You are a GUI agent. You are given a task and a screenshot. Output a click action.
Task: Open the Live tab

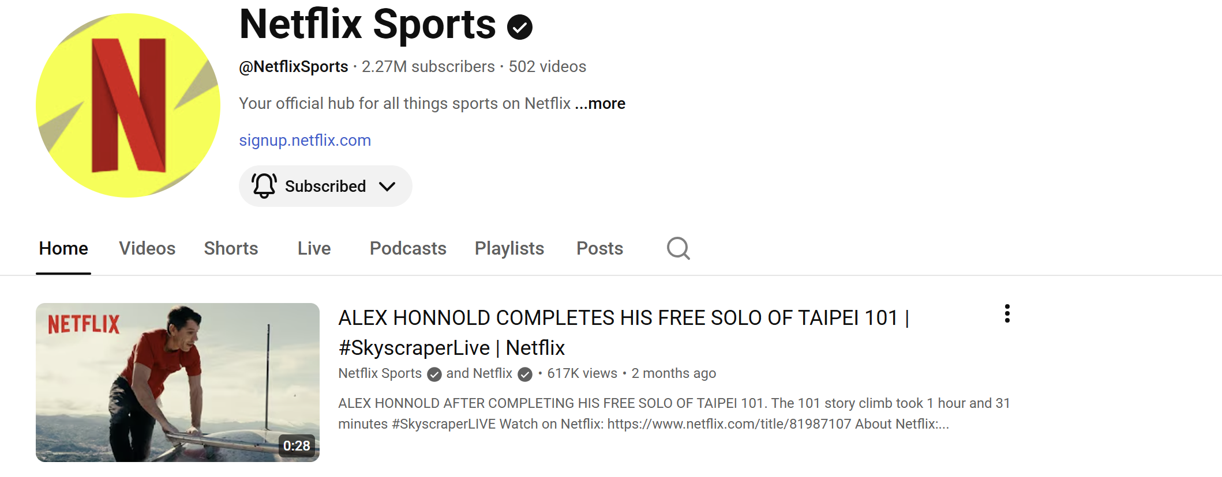[314, 248]
